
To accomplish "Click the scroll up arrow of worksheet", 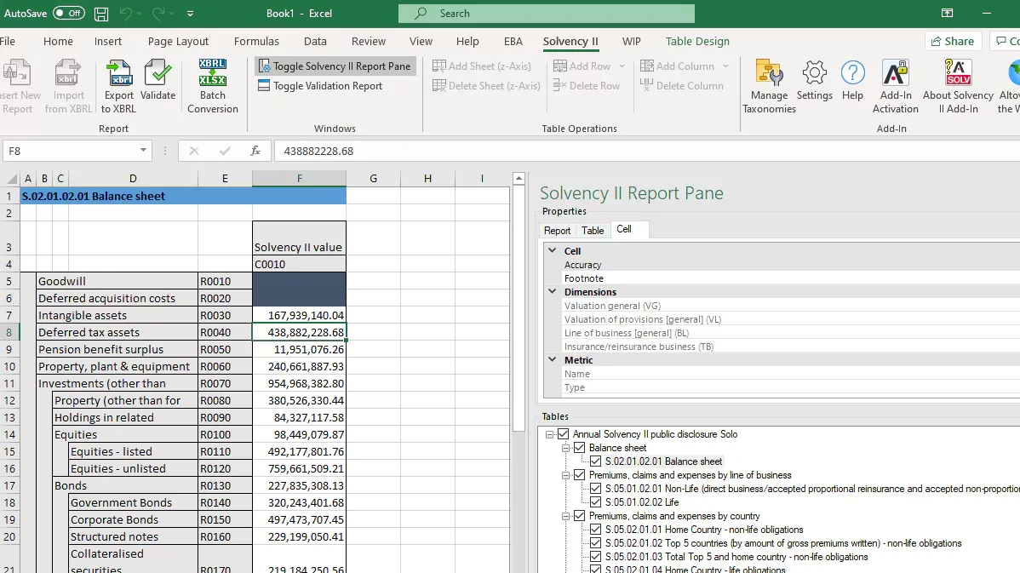I will [519, 178].
